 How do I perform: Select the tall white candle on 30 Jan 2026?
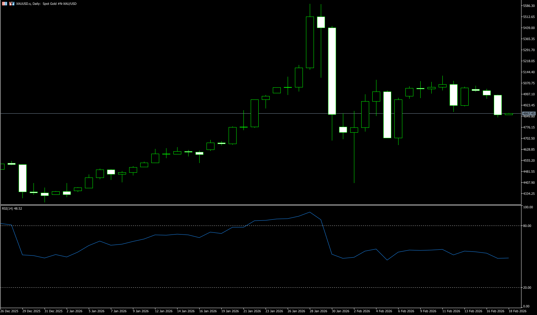coord(332,71)
